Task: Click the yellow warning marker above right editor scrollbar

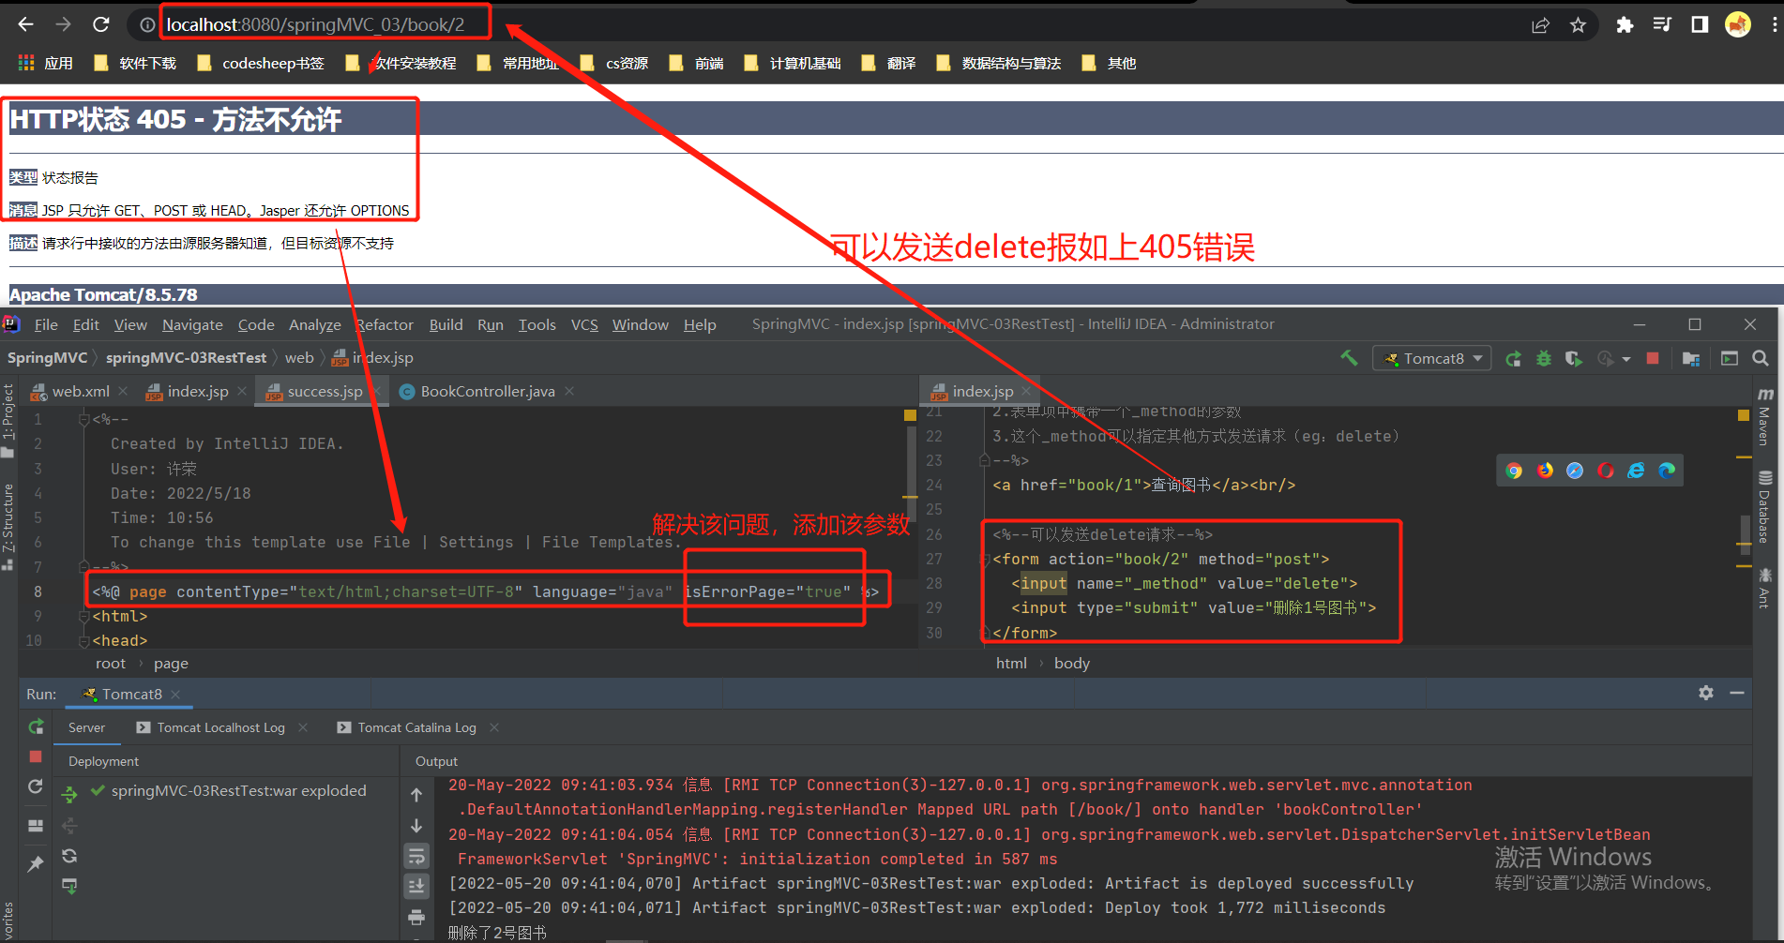Action: (1743, 415)
